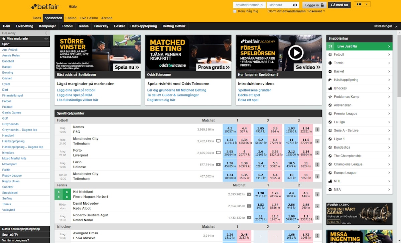Back Rafael Nadal at 1.09

(291, 218)
